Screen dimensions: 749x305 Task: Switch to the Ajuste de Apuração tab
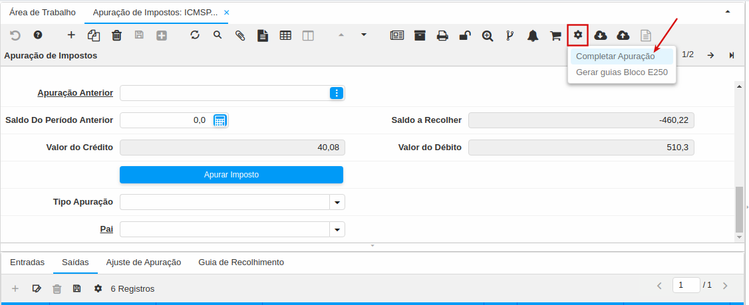[x=144, y=262]
